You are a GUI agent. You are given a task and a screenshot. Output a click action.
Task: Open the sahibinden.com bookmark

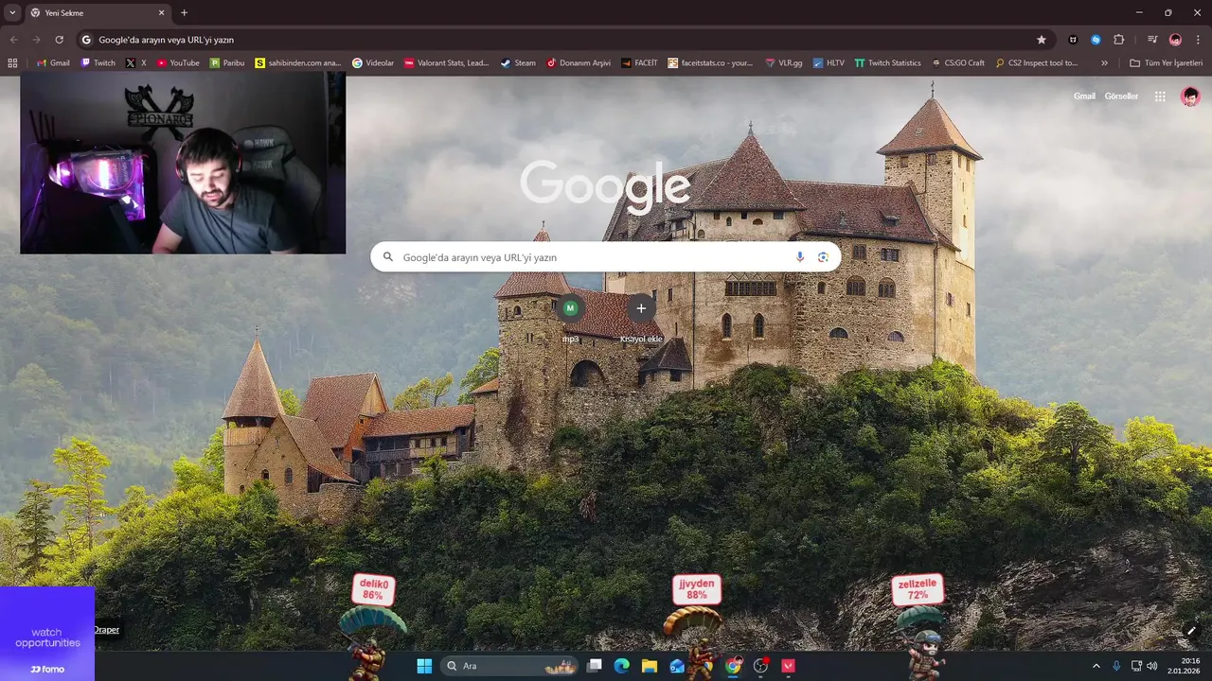pyautogui.click(x=298, y=63)
